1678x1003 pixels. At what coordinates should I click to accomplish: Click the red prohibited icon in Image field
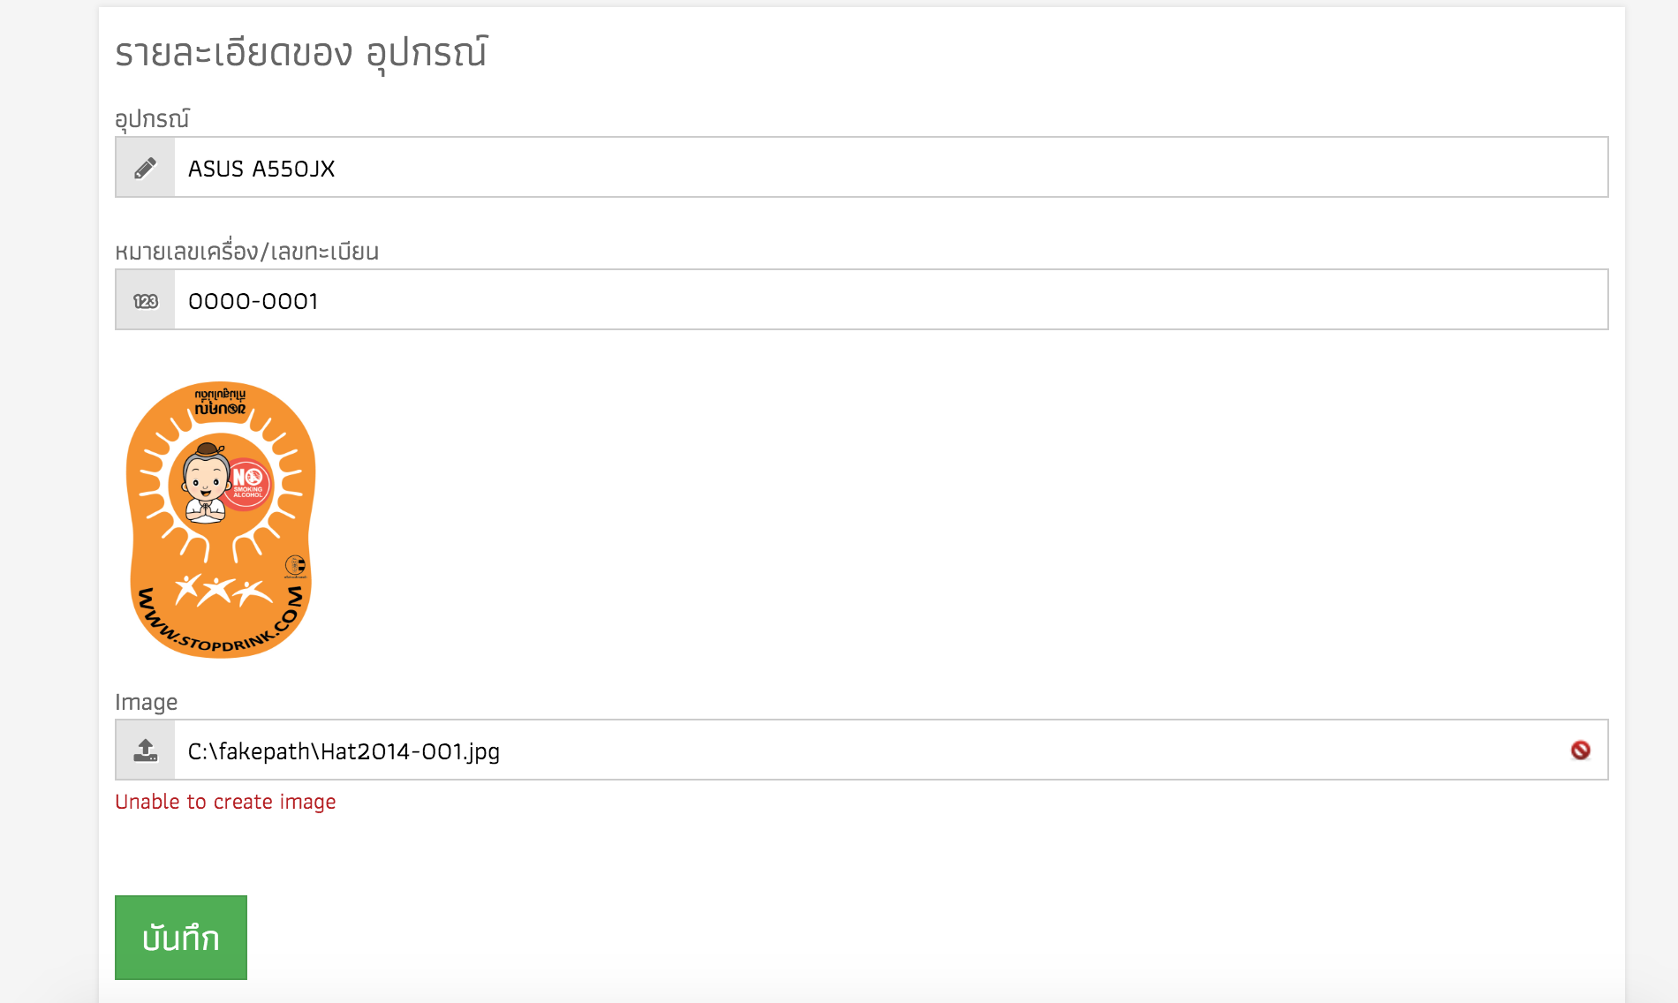pos(1581,750)
